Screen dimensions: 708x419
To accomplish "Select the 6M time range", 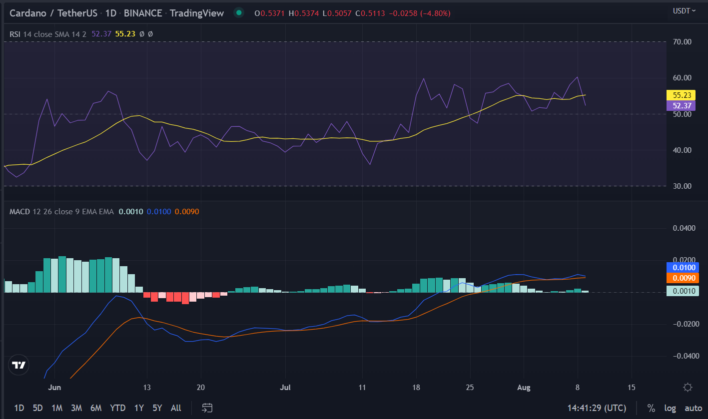I will click(96, 408).
